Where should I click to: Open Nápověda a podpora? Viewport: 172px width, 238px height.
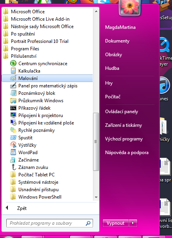coord(127,153)
